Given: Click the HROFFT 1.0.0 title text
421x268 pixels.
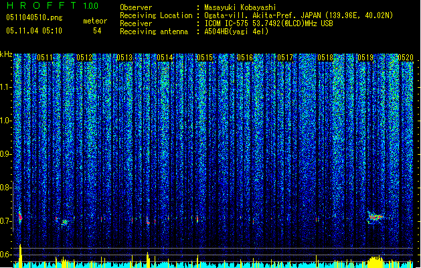Looking at the screenshot, I should click(53, 5).
